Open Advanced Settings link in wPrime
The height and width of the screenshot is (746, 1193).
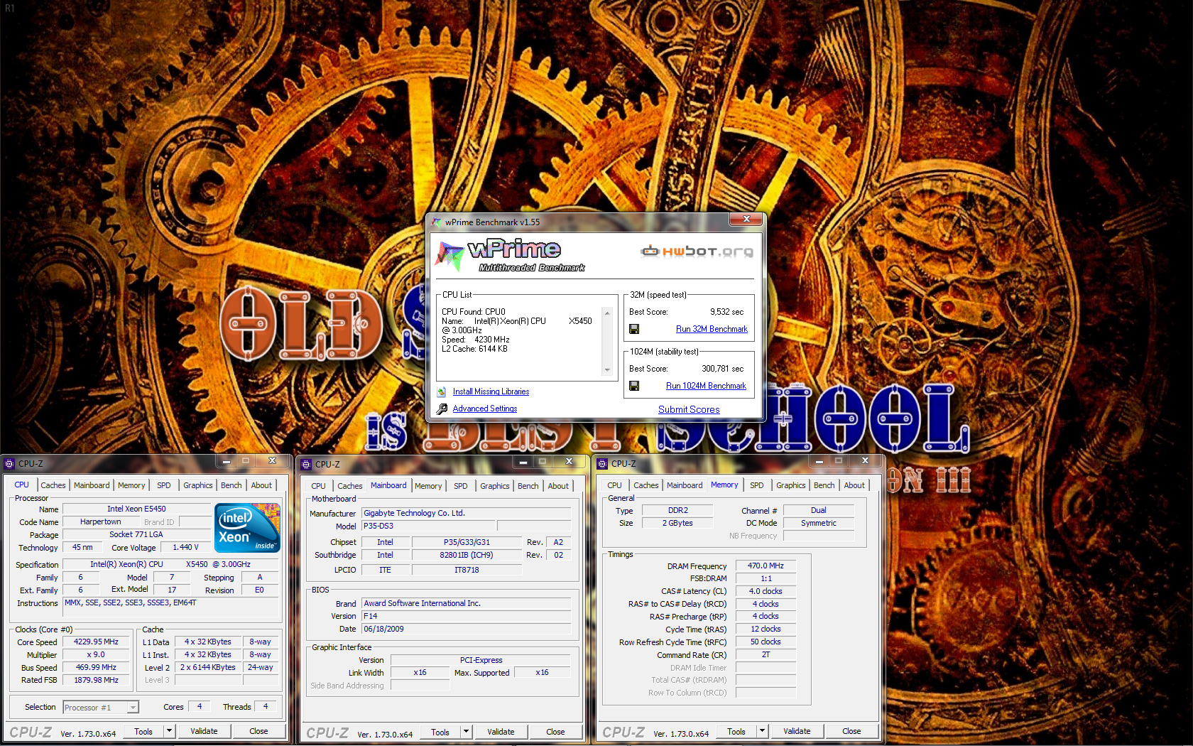pyautogui.click(x=485, y=409)
